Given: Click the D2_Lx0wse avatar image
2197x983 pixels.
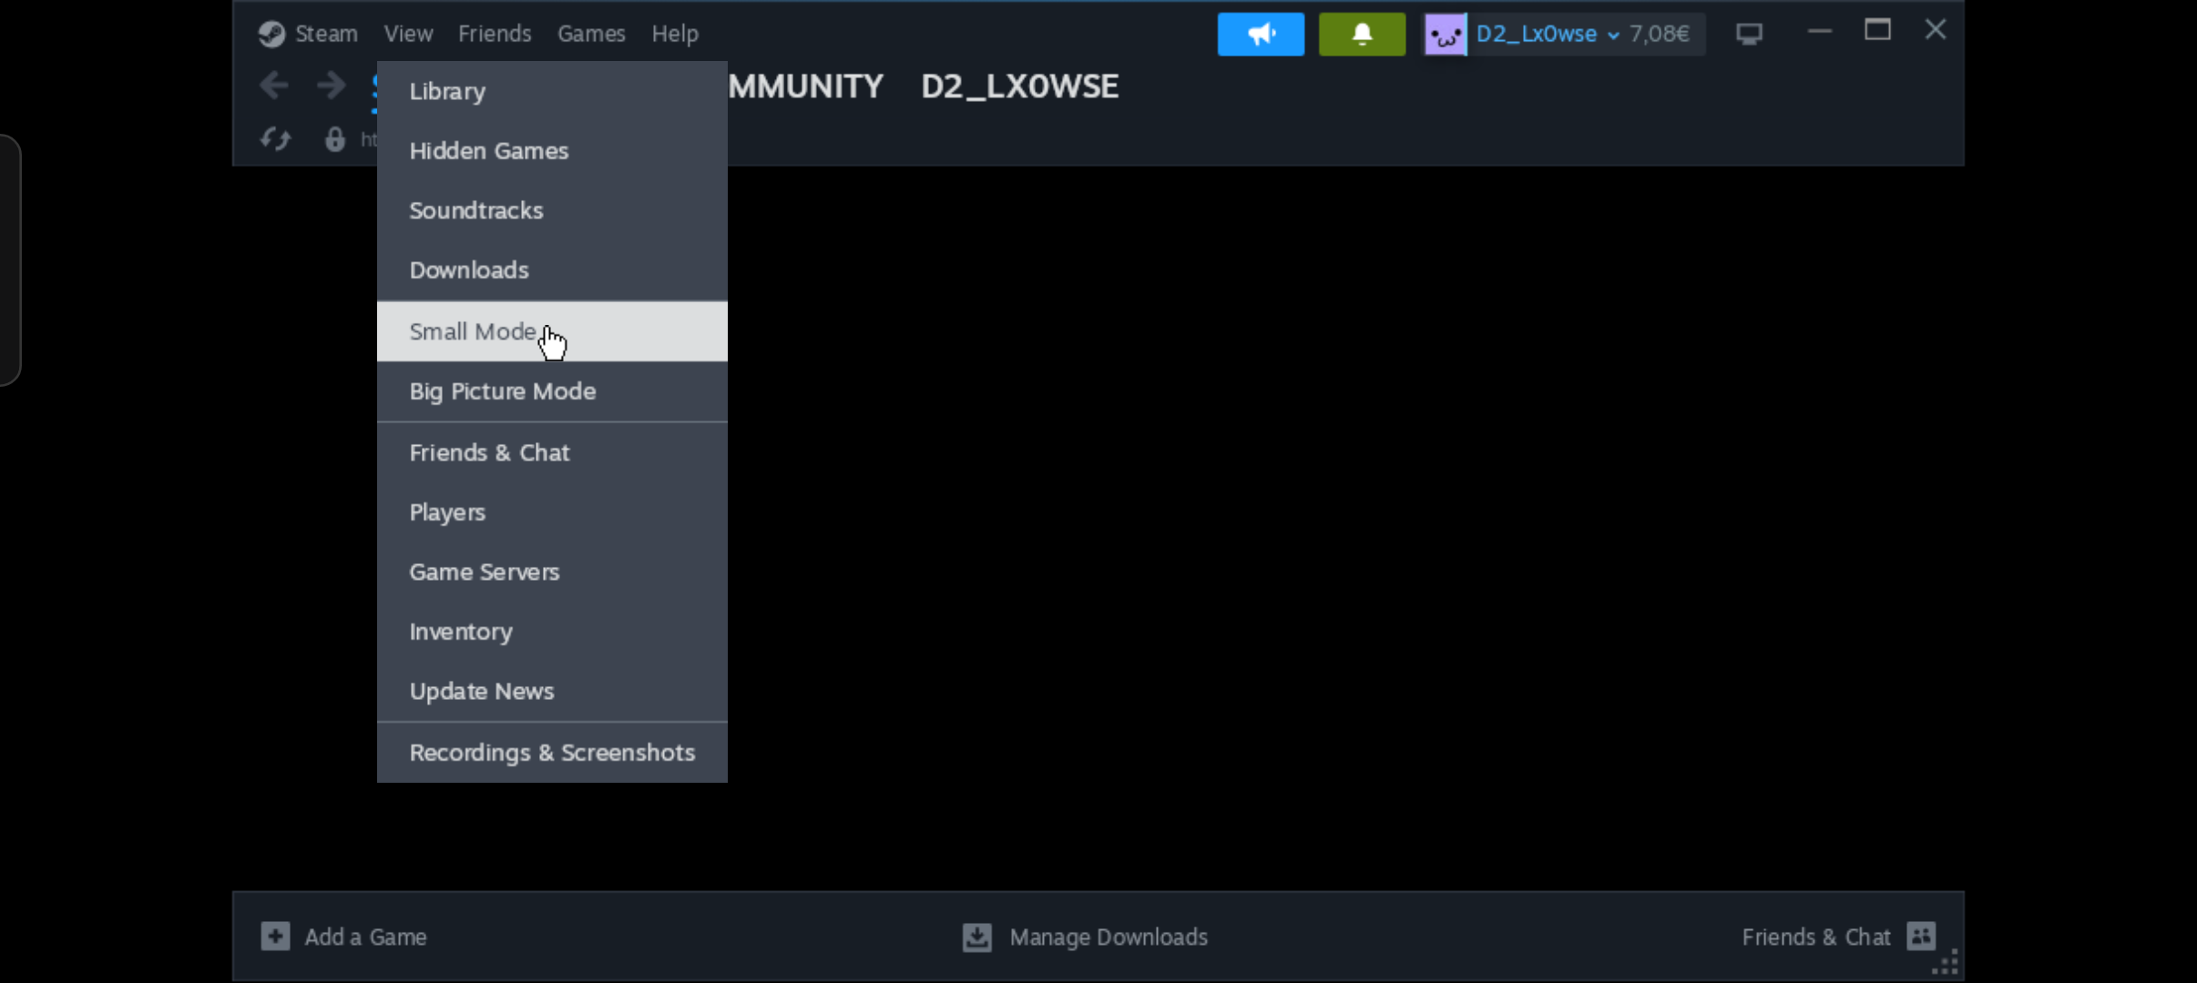Looking at the screenshot, I should click(1446, 35).
